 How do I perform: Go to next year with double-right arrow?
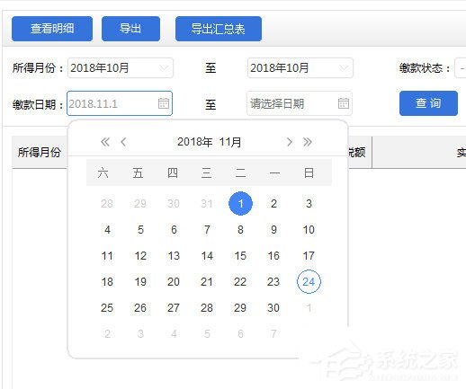(x=308, y=142)
